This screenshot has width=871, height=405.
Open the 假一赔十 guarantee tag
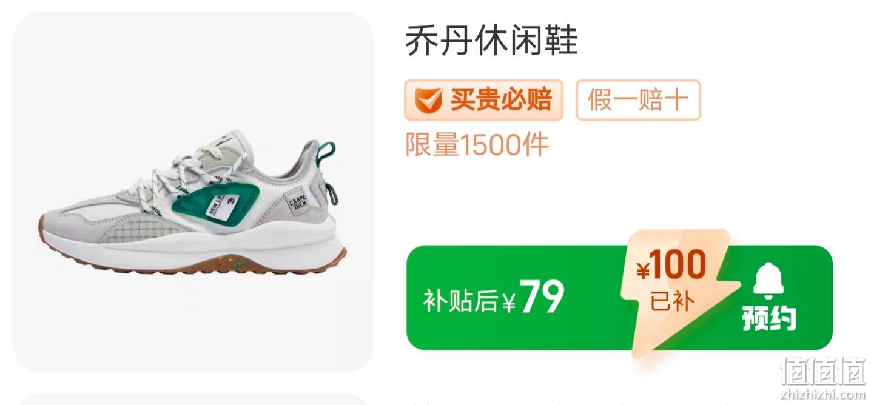coord(638,100)
